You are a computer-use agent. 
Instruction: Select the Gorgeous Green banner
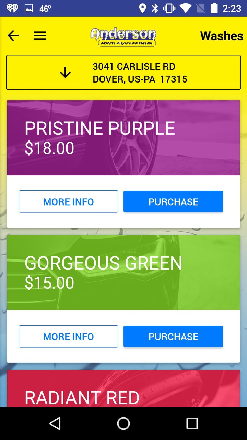point(123,273)
